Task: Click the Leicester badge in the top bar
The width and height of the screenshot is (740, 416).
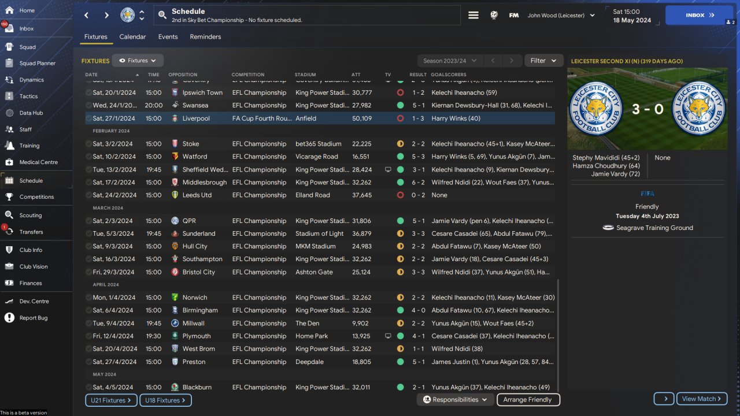Action: (128, 15)
